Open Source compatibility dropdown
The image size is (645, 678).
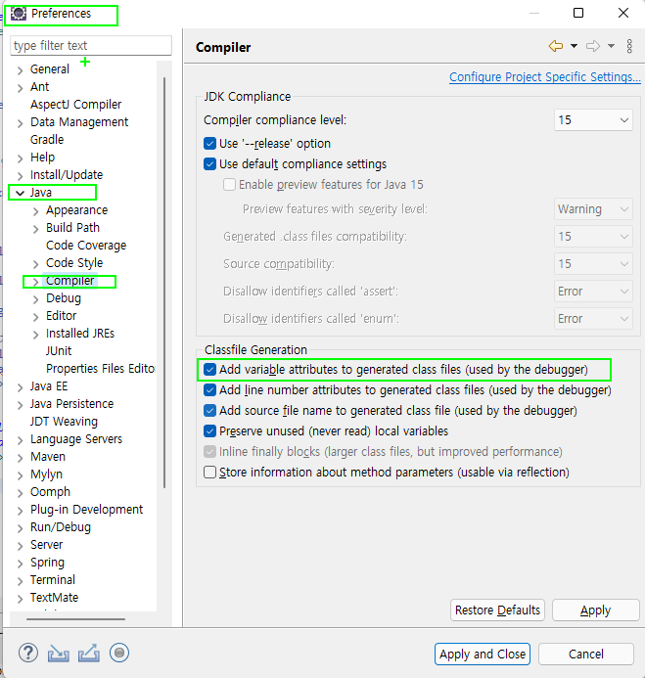coord(593,264)
